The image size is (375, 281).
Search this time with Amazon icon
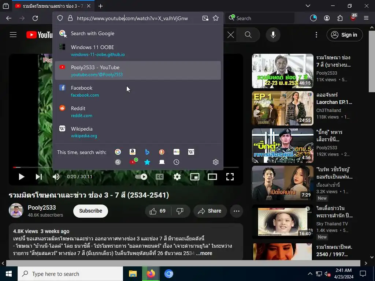[133, 152]
